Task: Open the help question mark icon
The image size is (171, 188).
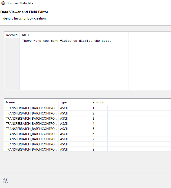Action: pyautogui.click(x=6, y=181)
